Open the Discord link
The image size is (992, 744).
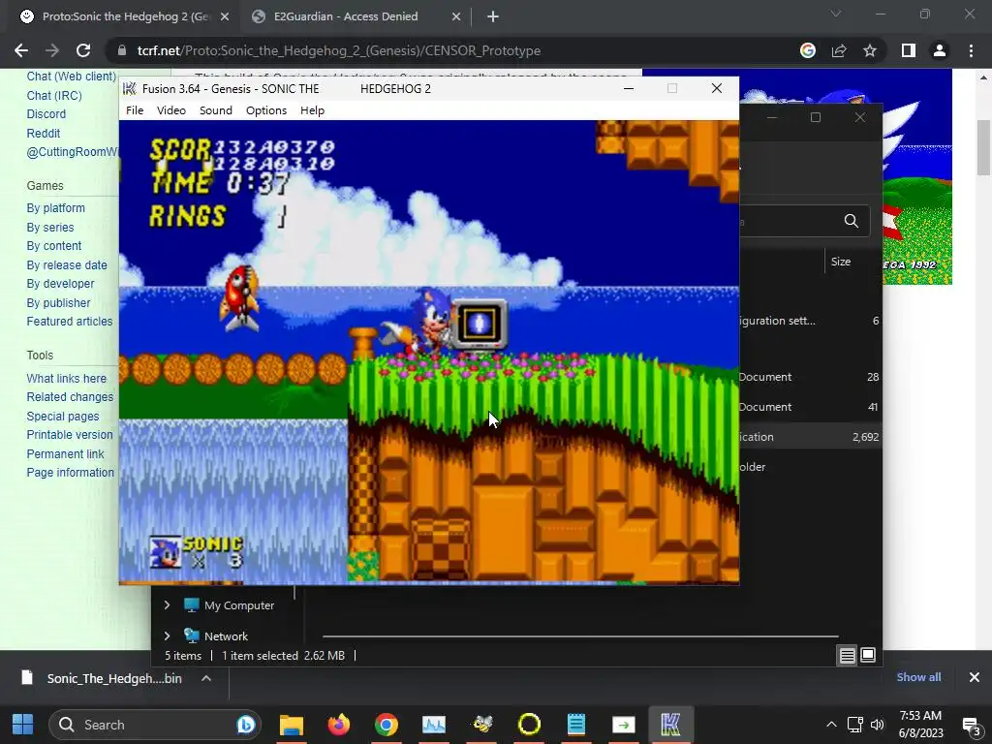tap(46, 114)
